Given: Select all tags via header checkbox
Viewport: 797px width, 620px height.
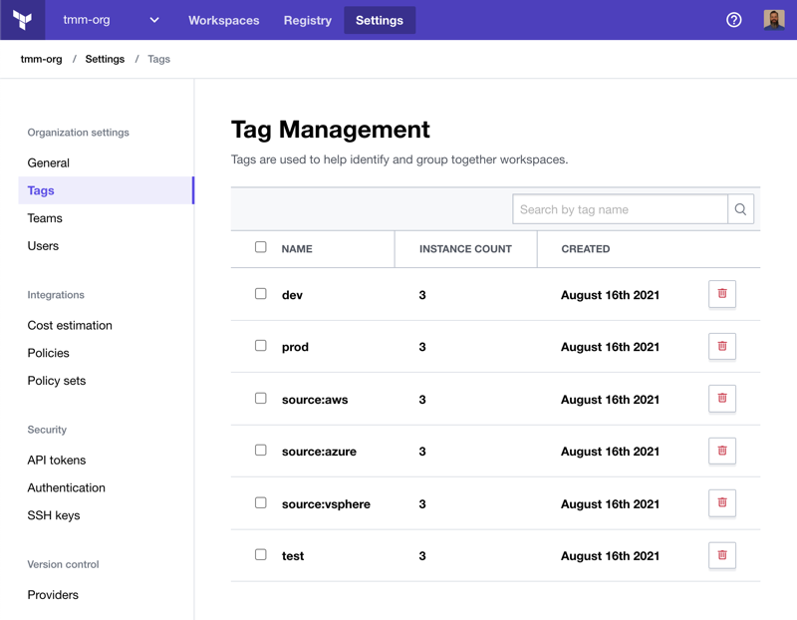Looking at the screenshot, I should [260, 248].
